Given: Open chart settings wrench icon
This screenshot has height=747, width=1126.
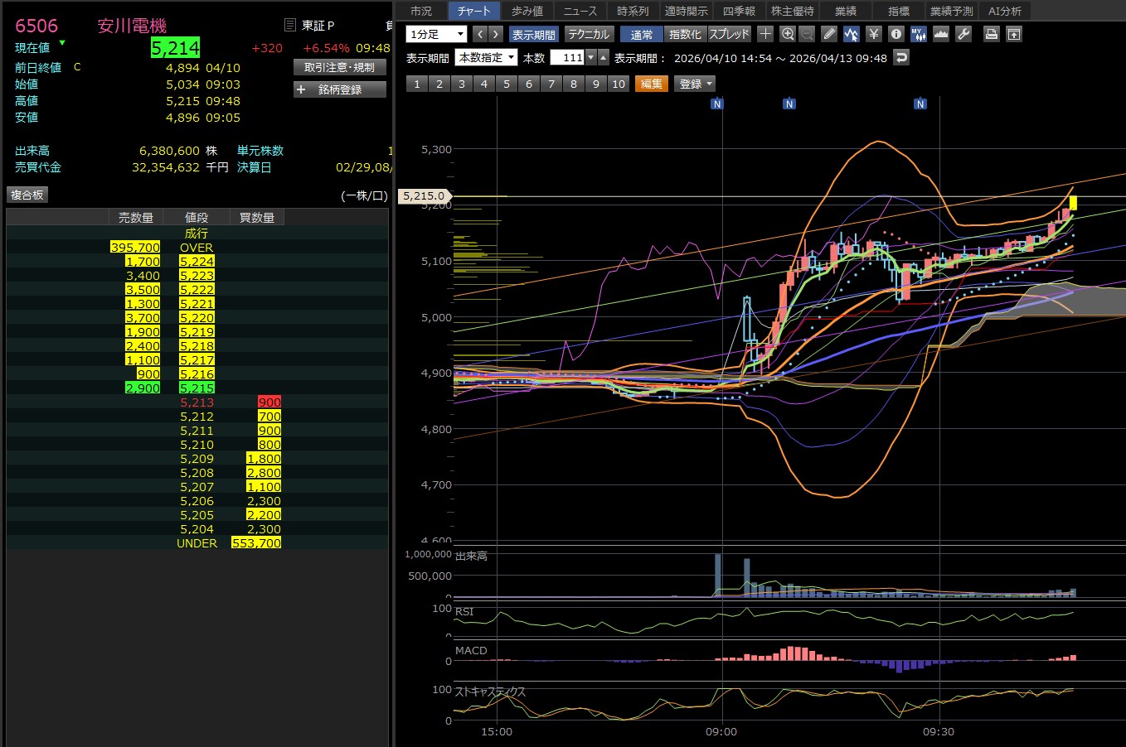Looking at the screenshot, I should pyautogui.click(x=963, y=34).
